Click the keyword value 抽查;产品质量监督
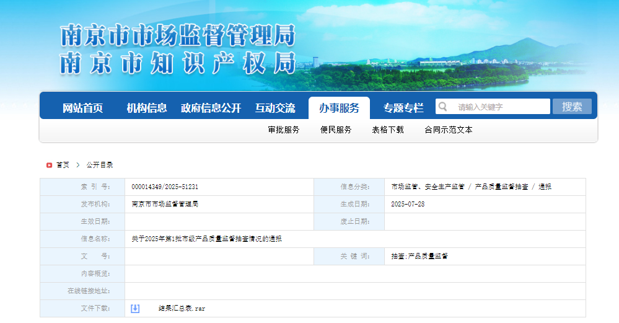Viewport: 619px width, 323px height. click(419, 256)
